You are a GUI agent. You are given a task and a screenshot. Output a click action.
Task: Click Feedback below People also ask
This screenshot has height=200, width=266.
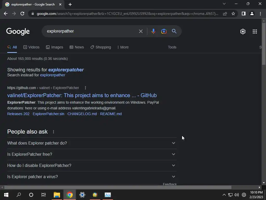tap(170, 184)
